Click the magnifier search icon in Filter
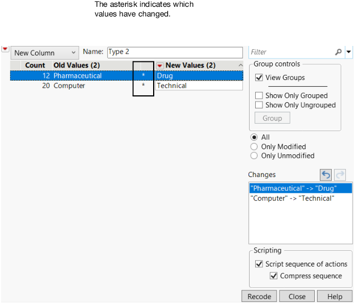This screenshot has height=303, width=355. pos(339,52)
